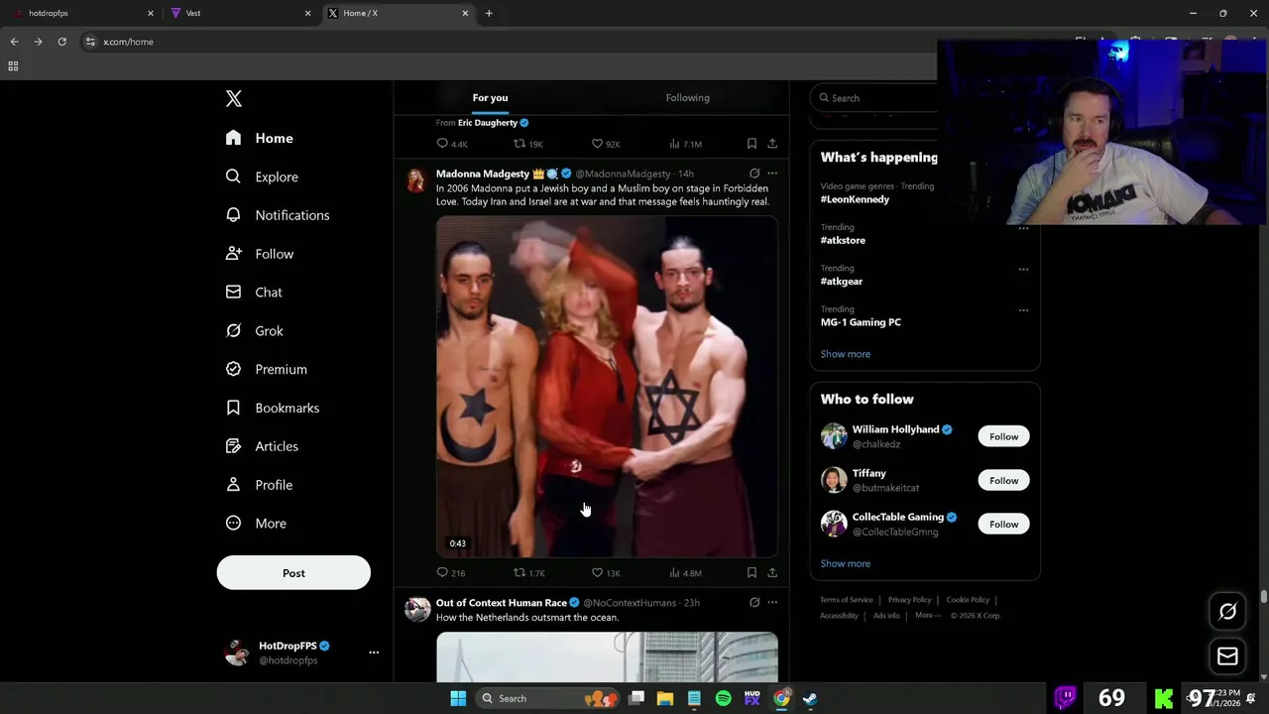Image resolution: width=1269 pixels, height=714 pixels.
Task: Open HotDropFPS account options menu
Action: 374,653
